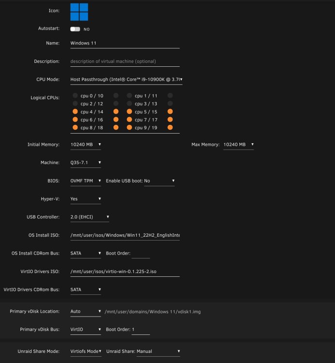Screen dimensions: 335x363
Task: Disable logical cpu 17 checkbox
Action: click(170, 120)
